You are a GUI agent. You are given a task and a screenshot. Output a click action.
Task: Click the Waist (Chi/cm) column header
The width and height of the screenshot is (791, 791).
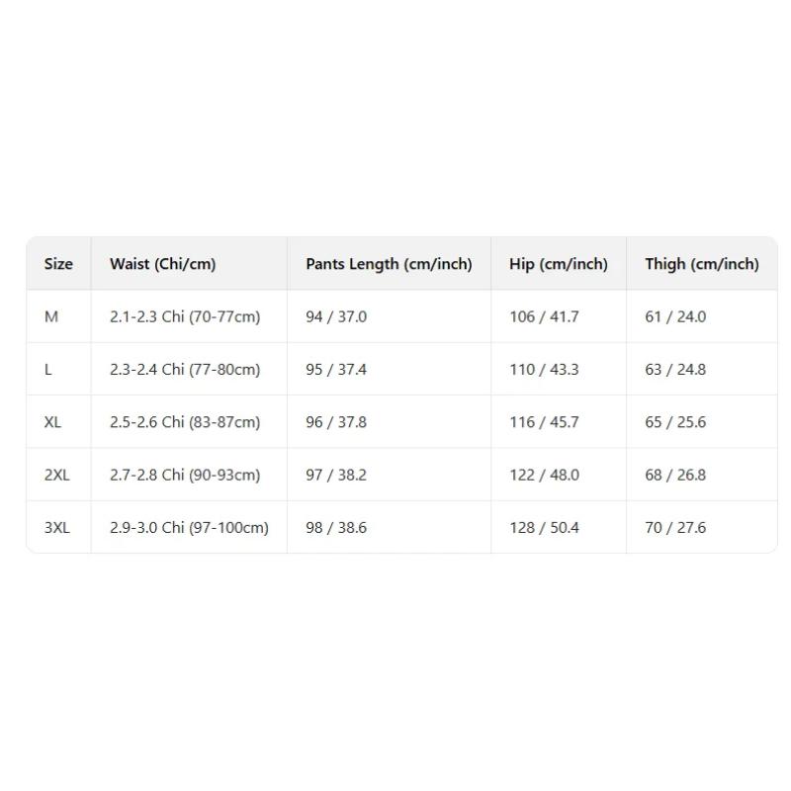pos(162,264)
